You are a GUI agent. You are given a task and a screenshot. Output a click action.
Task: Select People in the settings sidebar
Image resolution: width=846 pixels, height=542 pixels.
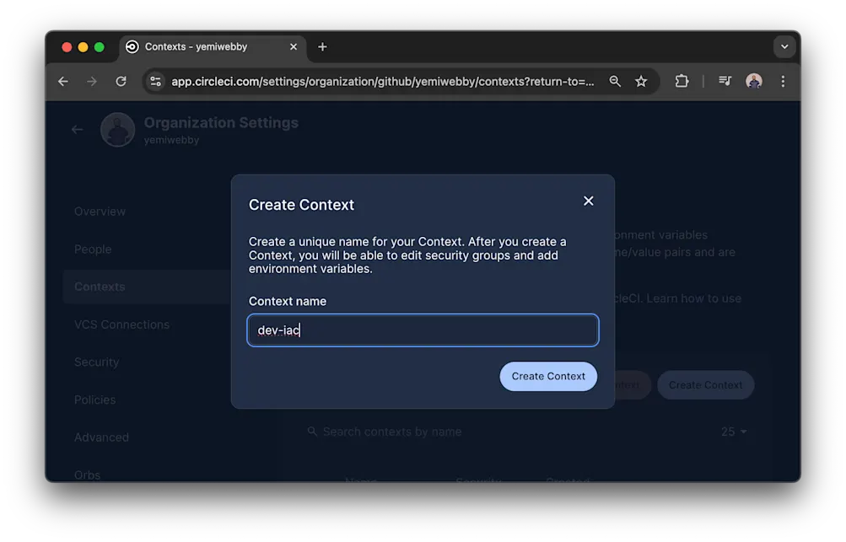click(x=93, y=249)
